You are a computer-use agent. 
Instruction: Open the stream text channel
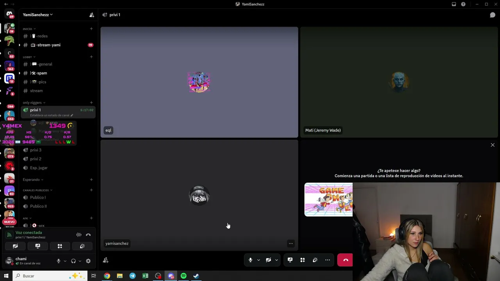pos(58,91)
